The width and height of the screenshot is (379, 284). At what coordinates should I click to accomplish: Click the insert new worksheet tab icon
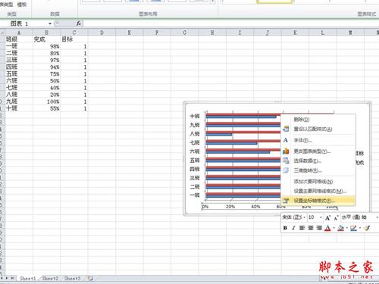(90, 278)
